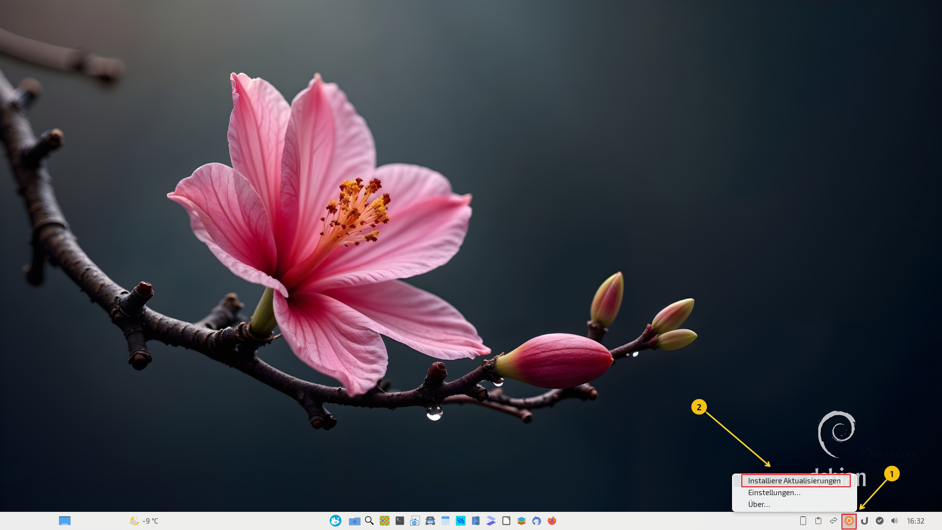The height and width of the screenshot is (530, 942).
Task: Click the orange update notifier tray icon
Action: click(849, 521)
